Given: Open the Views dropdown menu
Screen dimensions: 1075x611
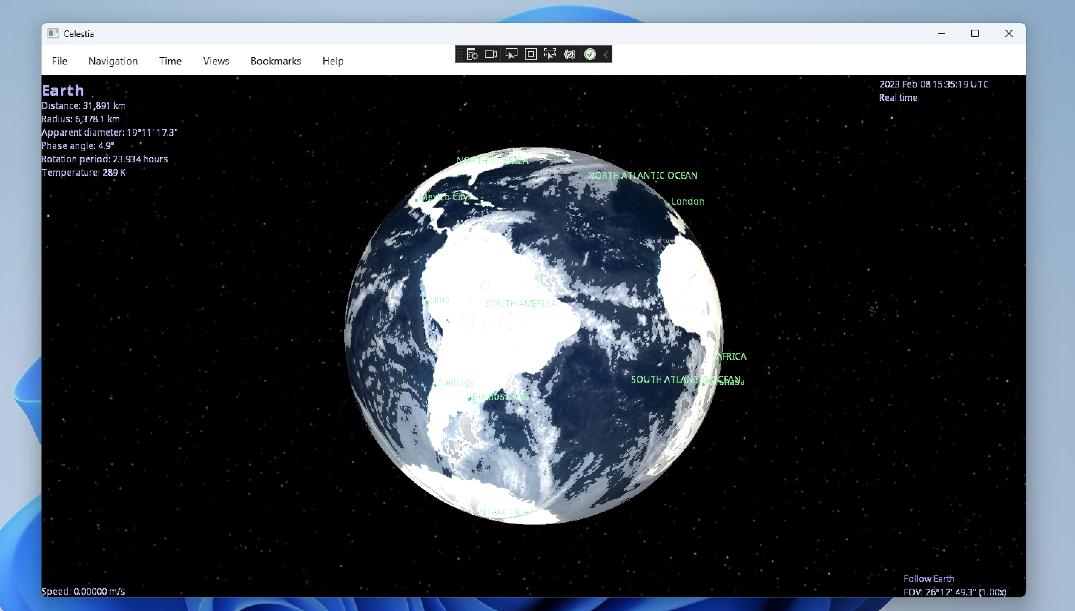Looking at the screenshot, I should coord(216,61).
